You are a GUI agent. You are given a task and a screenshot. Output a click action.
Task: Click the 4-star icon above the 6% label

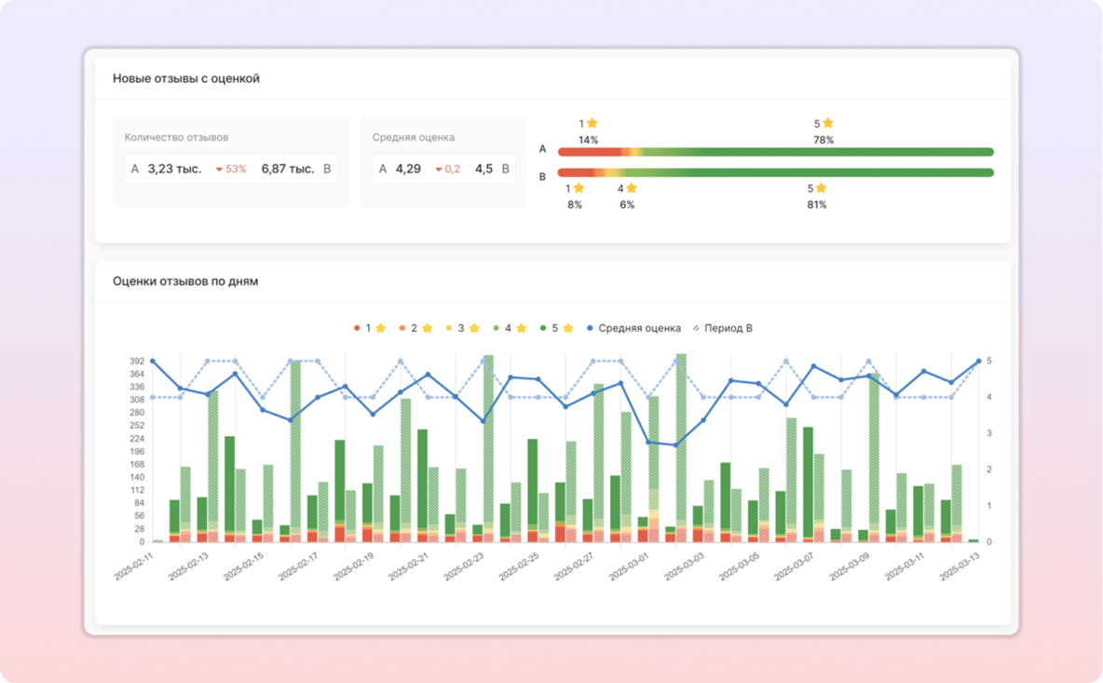click(x=632, y=188)
